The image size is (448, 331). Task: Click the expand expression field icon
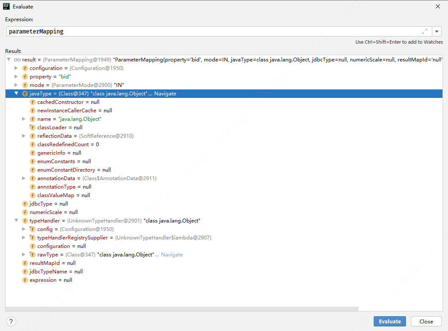coord(425,31)
